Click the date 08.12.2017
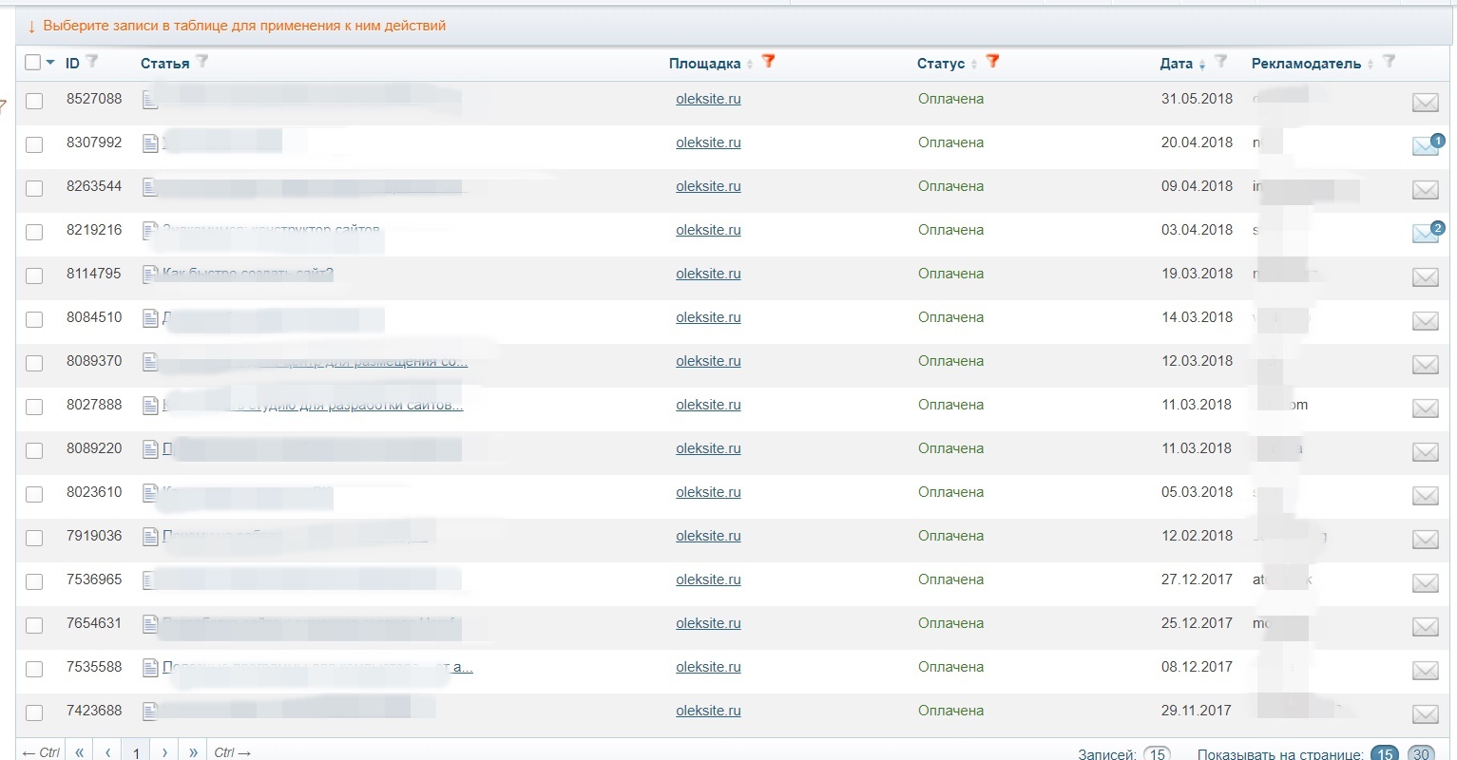This screenshot has width=1457, height=760. (x=1197, y=667)
